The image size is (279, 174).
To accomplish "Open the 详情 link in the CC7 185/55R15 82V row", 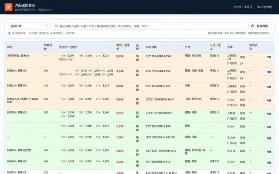I will click(x=242, y=127).
